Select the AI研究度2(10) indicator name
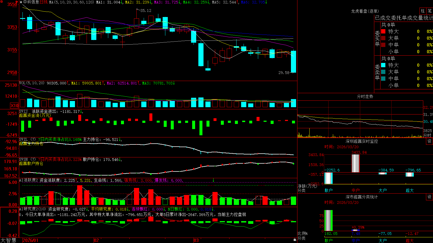Image resolution: width=433 pixels, height=243 pixels. tap(32, 209)
